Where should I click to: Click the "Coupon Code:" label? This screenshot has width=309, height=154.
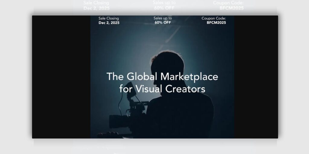(x=214, y=18)
